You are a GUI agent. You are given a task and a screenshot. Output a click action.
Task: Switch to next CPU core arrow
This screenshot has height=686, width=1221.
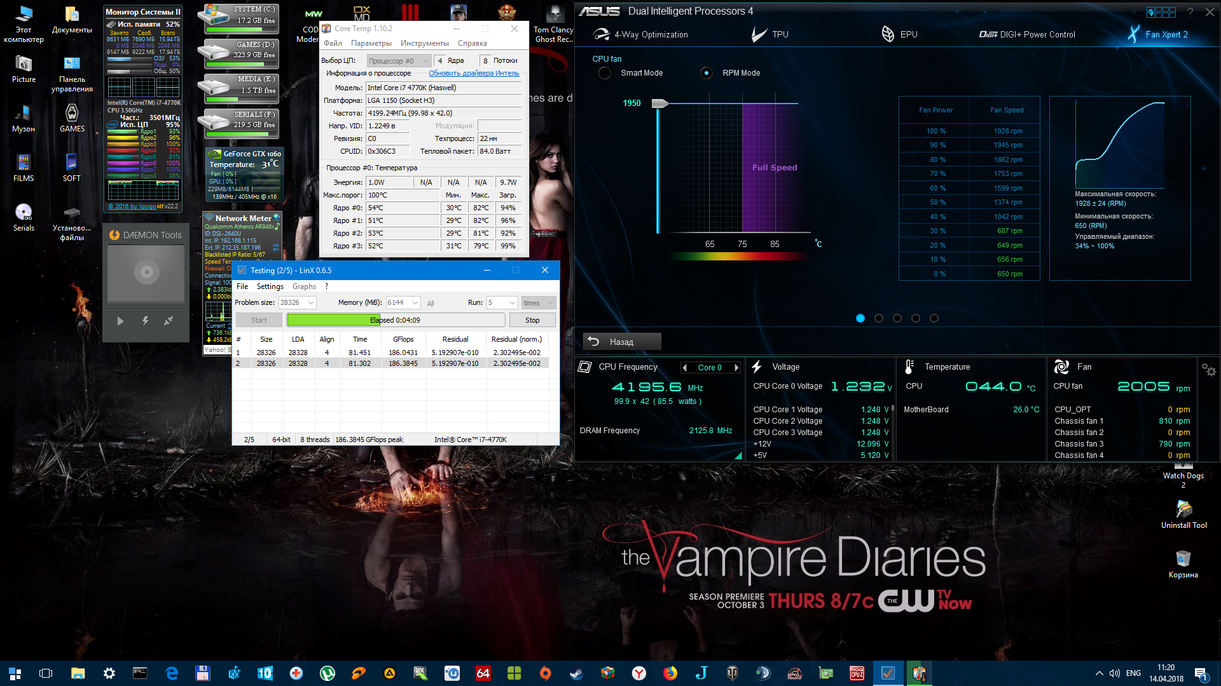[736, 367]
